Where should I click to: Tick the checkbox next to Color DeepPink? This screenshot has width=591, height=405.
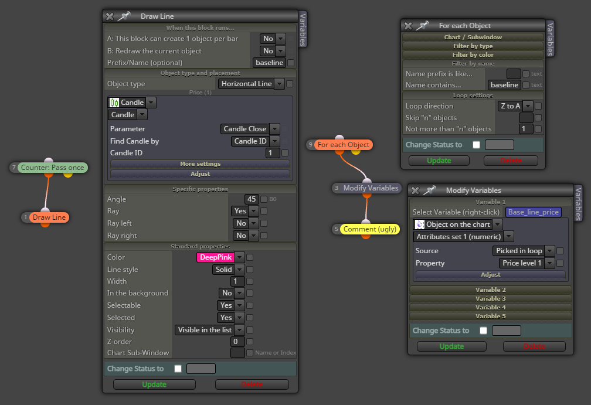click(250, 257)
